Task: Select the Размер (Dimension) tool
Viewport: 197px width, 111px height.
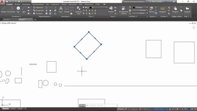Action: click(x=67, y=10)
